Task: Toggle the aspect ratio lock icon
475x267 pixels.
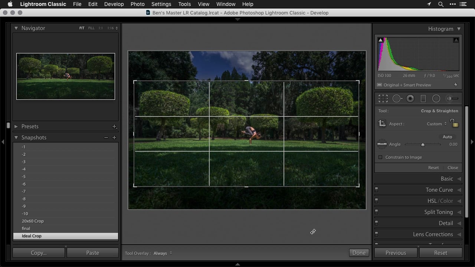Action: click(454, 123)
